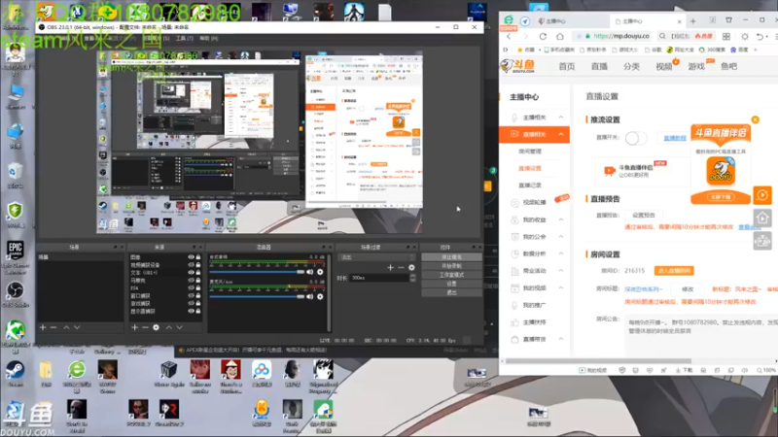The image size is (778, 437).
Task: Add a new source in OBS sources panel
Action: [x=134, y=327]
